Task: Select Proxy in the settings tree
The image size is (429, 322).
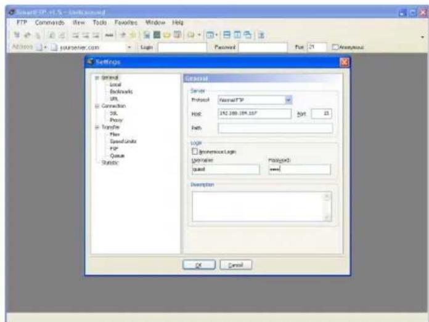Action: pos(116,120)
